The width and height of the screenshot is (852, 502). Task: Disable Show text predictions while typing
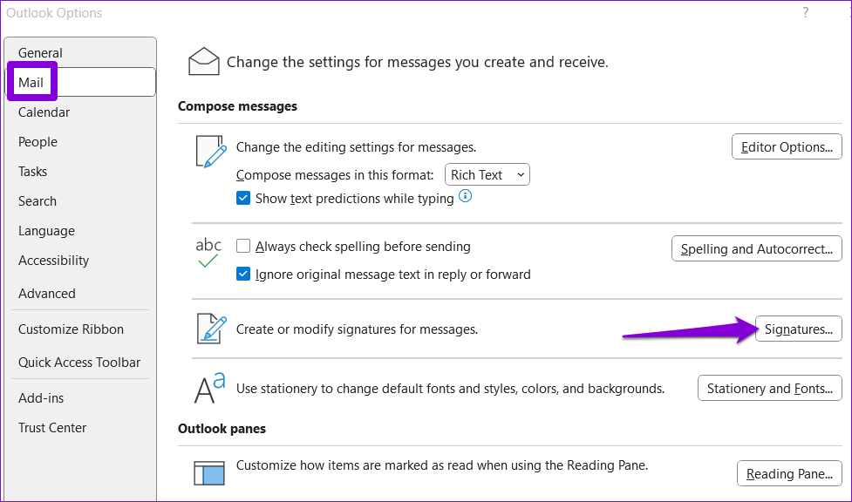pyautogui.click(x=244, y=199)
